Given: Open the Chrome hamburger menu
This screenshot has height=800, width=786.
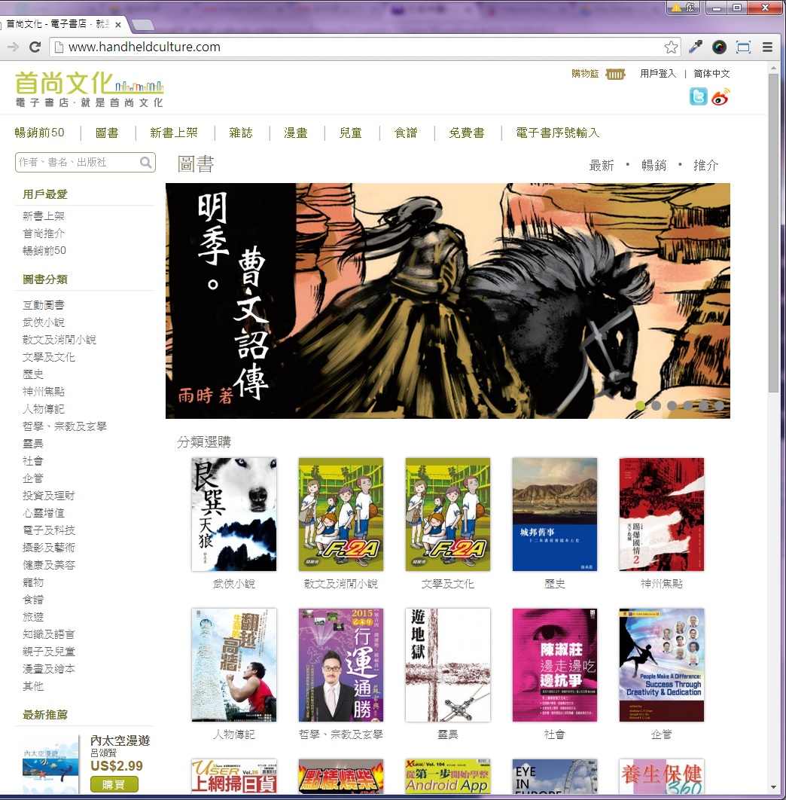Looking at the screenshot, I should (767, 47).
